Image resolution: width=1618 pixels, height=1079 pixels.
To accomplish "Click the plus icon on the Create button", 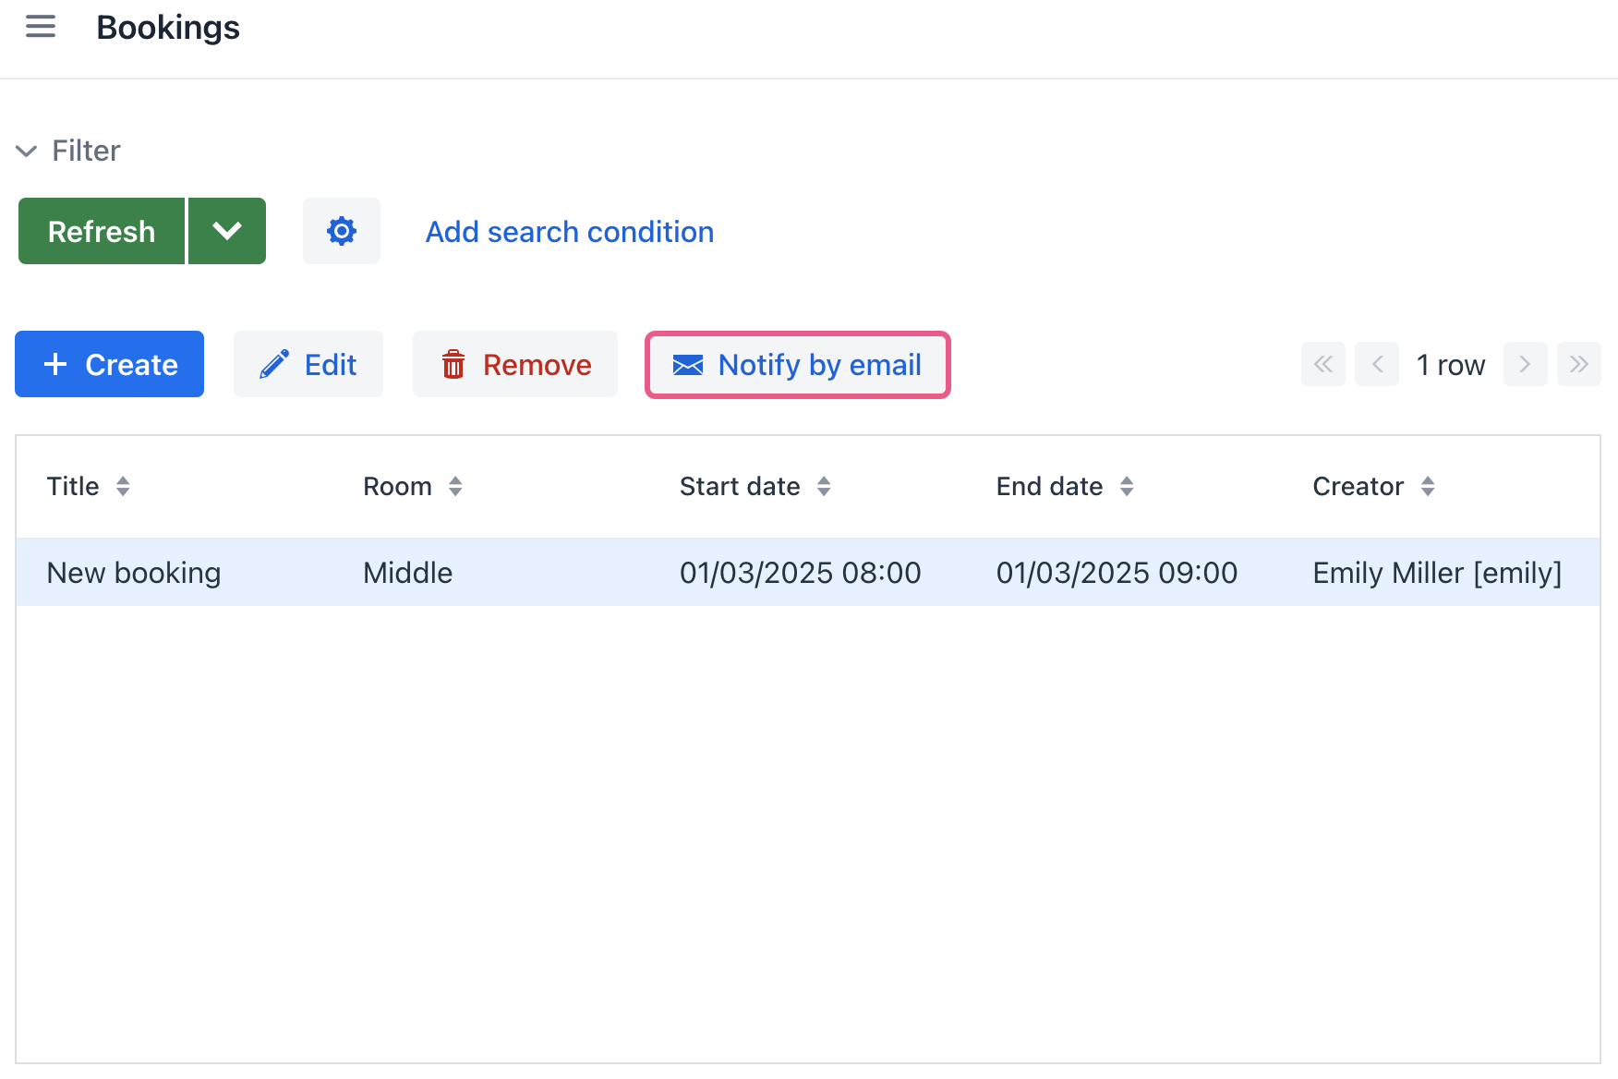I will point(56,364).
